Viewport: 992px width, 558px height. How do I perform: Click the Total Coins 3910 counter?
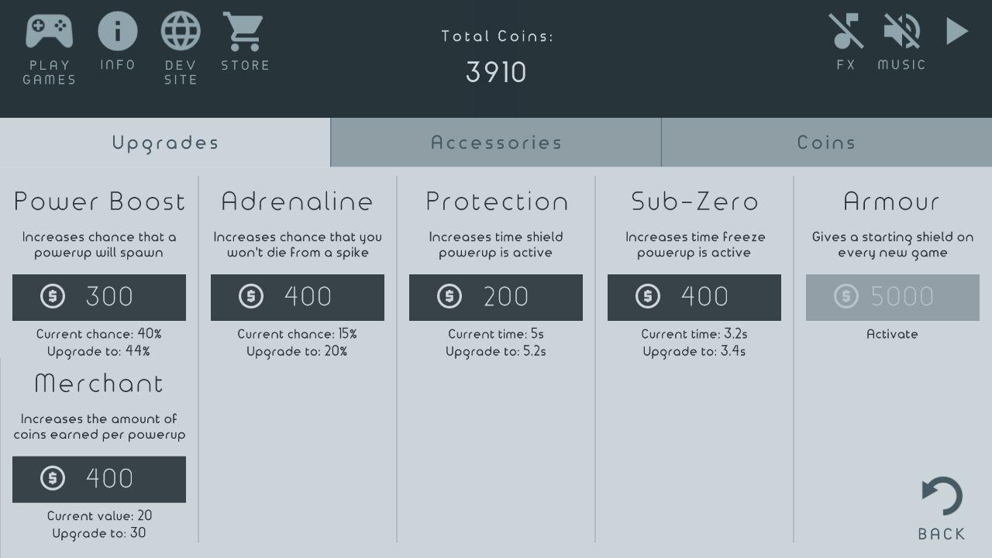(496, 72)
